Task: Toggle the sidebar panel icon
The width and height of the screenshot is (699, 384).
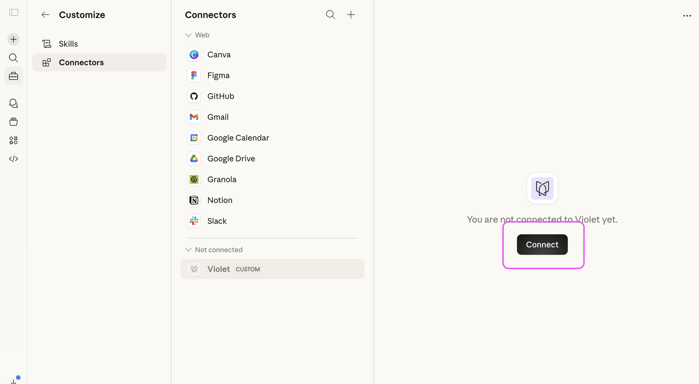Action: point(13,12)
